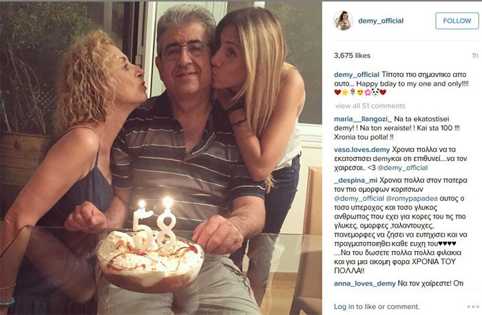Open the anna_loves_demy commenter profile

point(364,283)
